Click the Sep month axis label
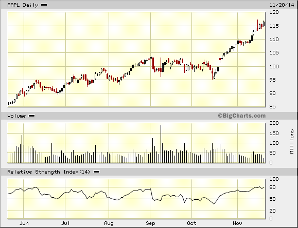 tap(150, 223)
